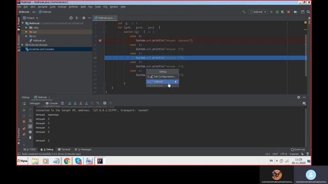Collapse the NoBreak root project node

pyautogui.click(x=23, y=23)
